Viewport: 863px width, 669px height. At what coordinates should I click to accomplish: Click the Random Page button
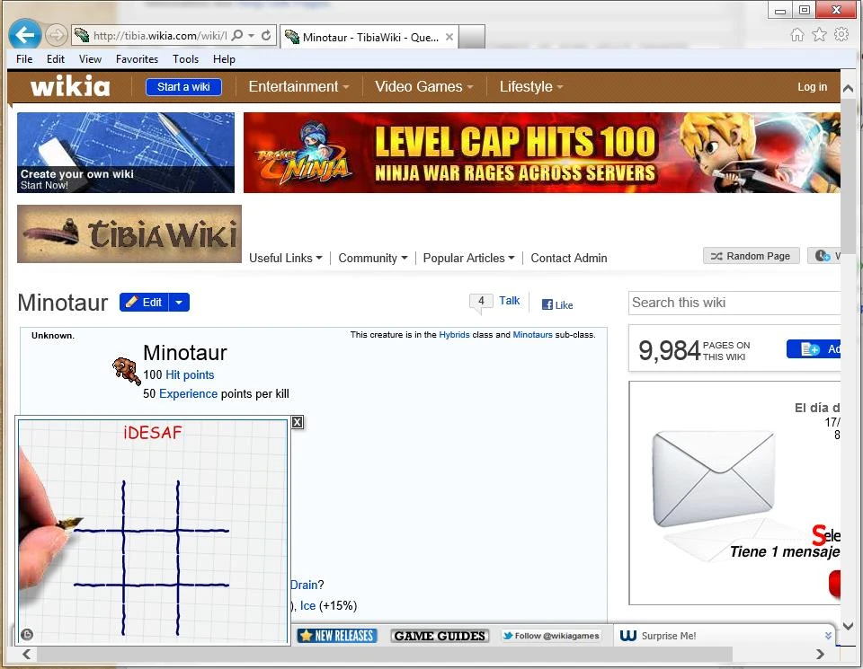[751, 256]
